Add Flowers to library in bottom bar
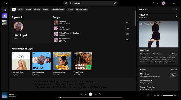181x100 pixels. point(18,95)
